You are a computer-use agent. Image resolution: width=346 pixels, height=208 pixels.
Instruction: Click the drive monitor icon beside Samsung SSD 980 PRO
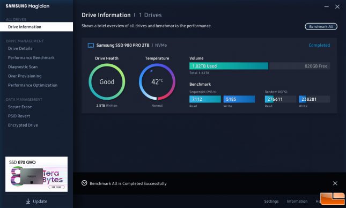(x=91, y=46)
